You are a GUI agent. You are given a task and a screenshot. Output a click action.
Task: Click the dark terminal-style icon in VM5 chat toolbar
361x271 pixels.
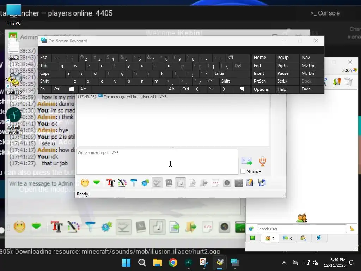[x=239, y=183]
